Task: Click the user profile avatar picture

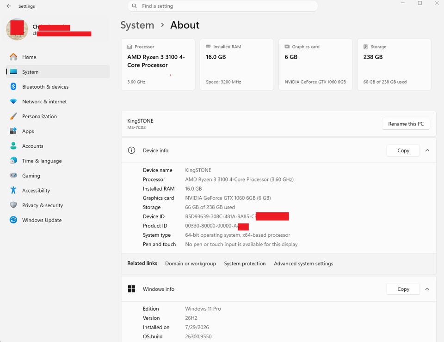Action: point(17,29)
